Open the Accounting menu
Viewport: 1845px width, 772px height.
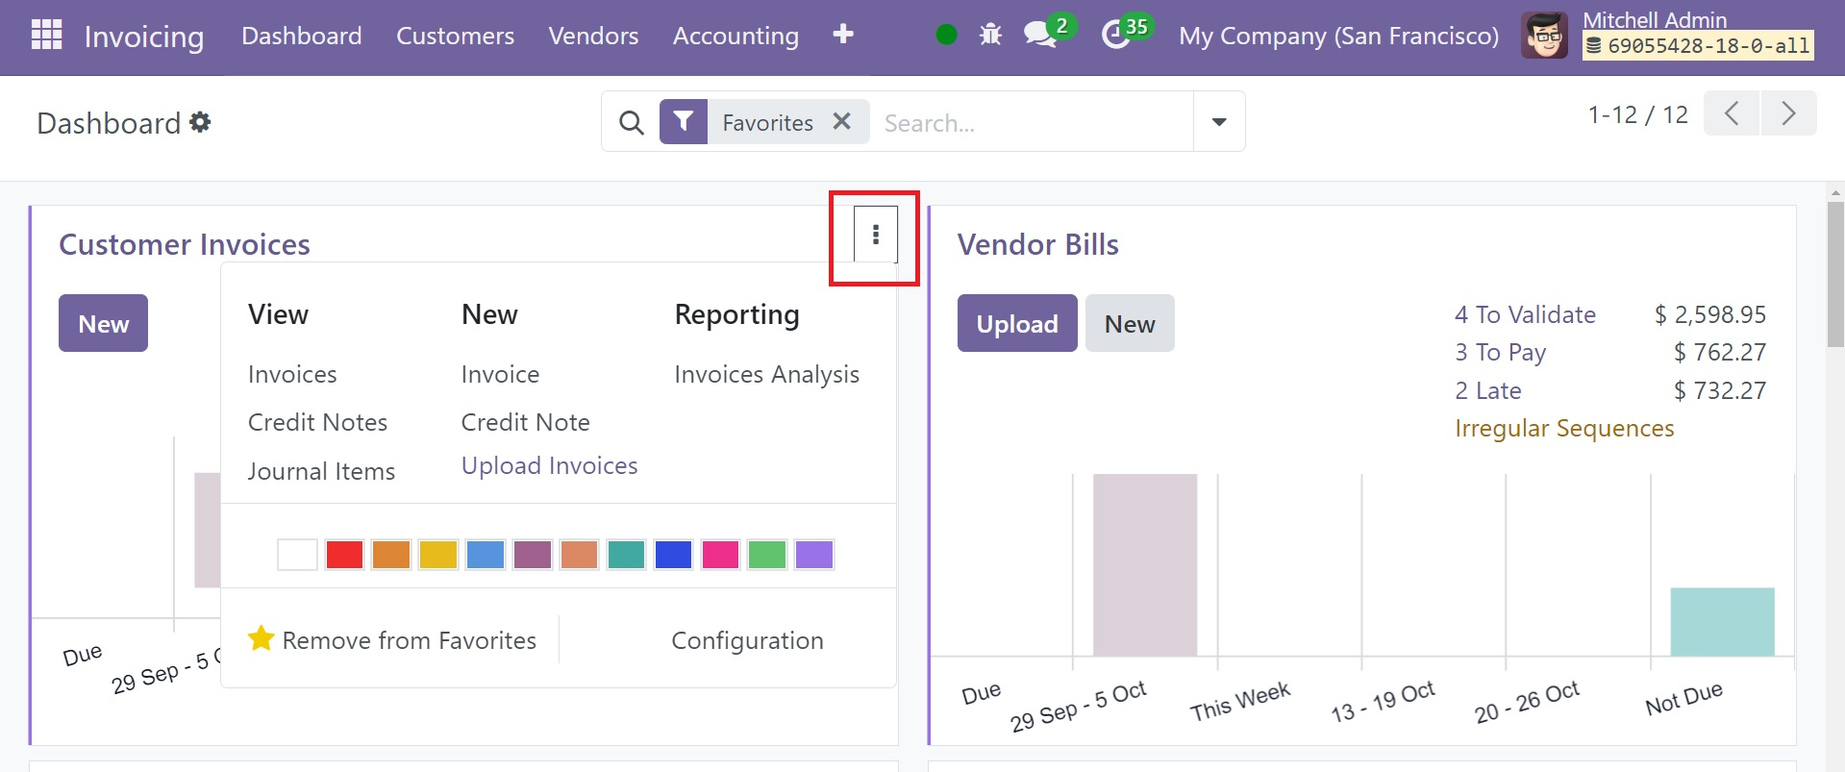(x=736, y=36)
